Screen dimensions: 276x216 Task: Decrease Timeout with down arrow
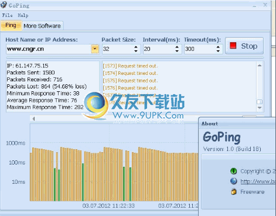click(x=218, y=51)
